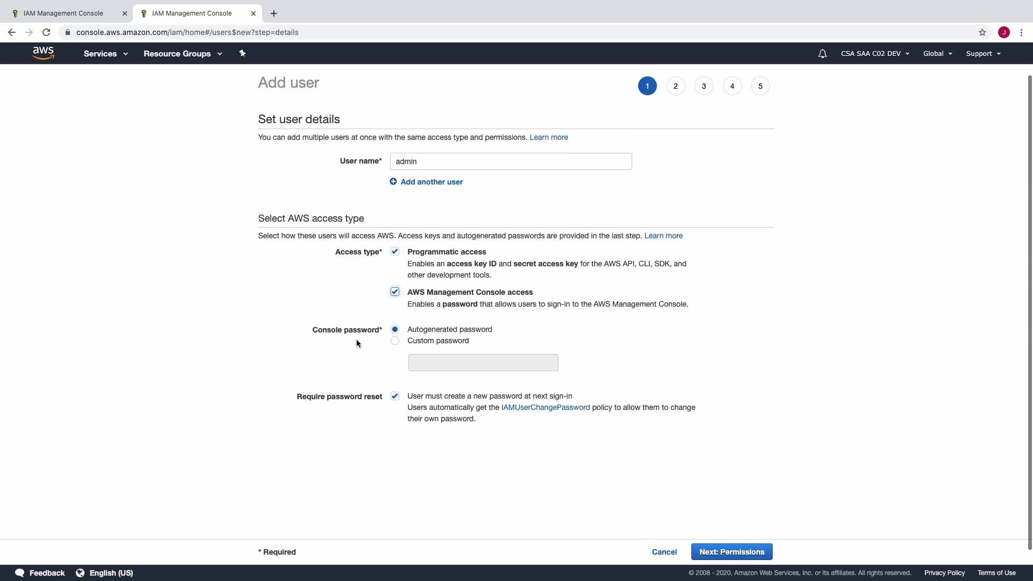Click into the User name input field
Viewport: 1033px width, 581px height.
click(511, 161)
